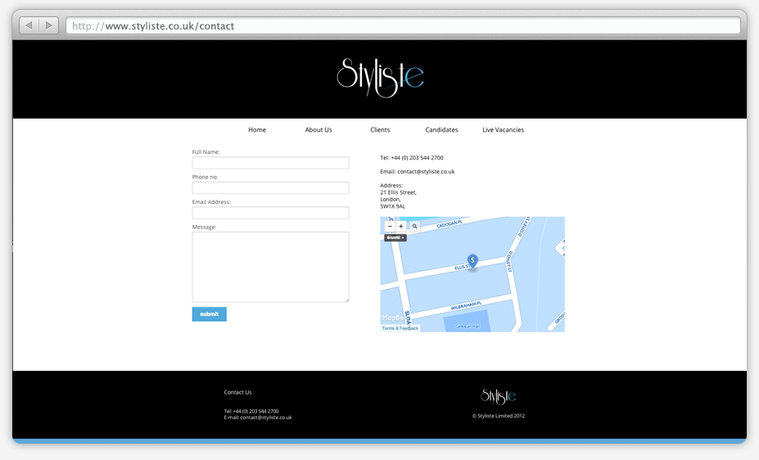Open the map Terms & Feedback link

(400, 328)
